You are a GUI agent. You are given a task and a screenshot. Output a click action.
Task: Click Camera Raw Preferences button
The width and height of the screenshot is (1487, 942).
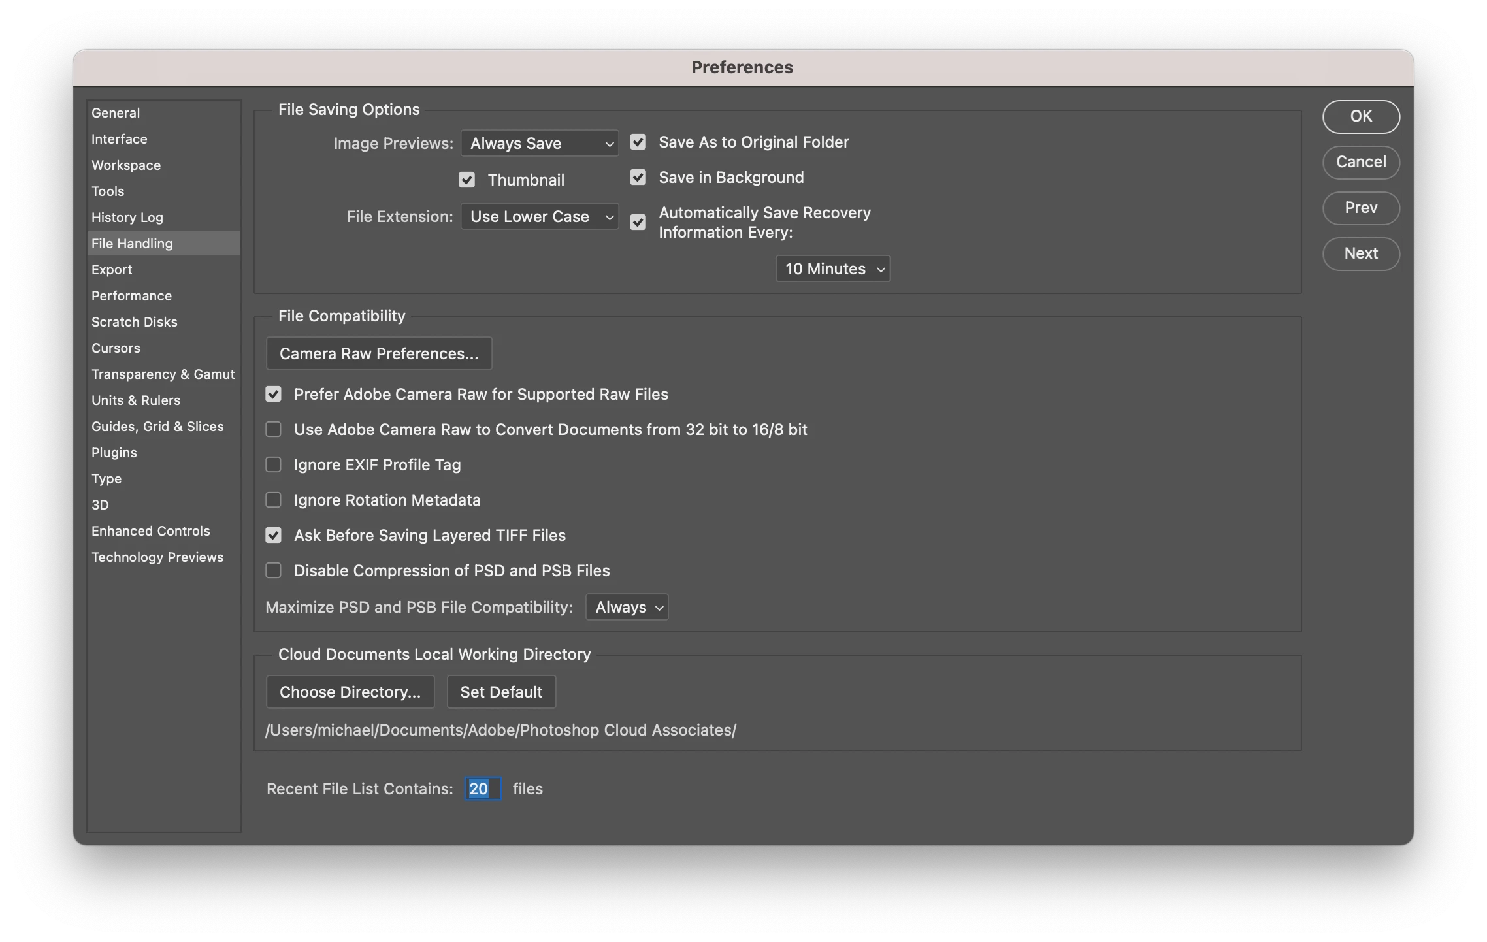coord(379,354)
